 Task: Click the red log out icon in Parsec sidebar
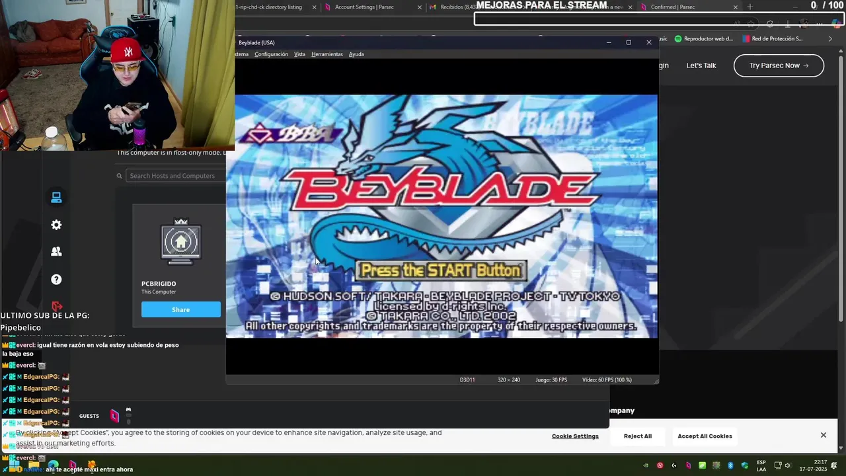point(57,306)
